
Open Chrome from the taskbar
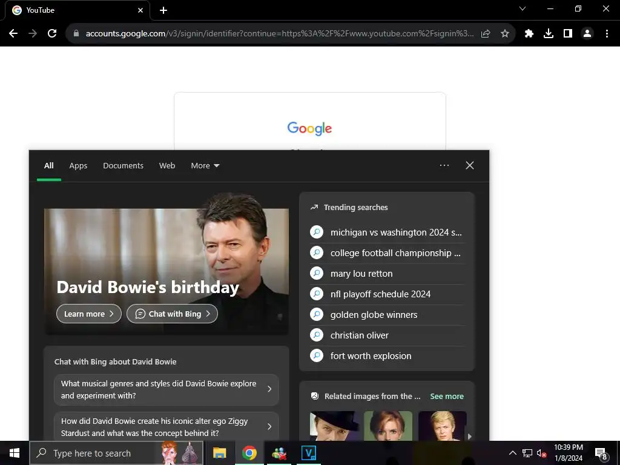tap(249, 453)
